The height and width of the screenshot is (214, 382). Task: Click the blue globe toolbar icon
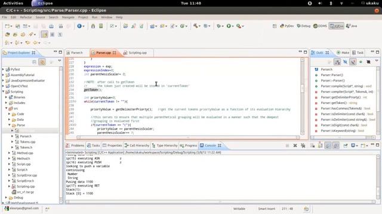(79, 26)
